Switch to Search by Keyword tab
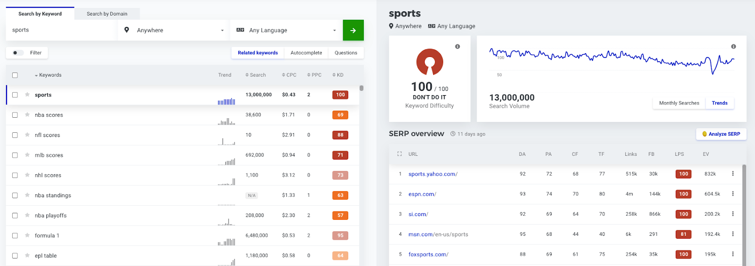This screenshot has width=755, height=266. coord(40,14)
